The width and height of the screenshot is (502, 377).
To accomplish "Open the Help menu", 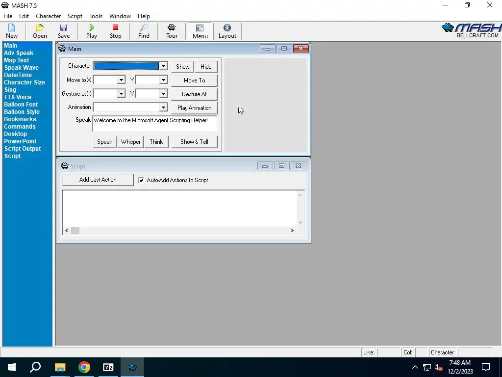I will point(144,16).
